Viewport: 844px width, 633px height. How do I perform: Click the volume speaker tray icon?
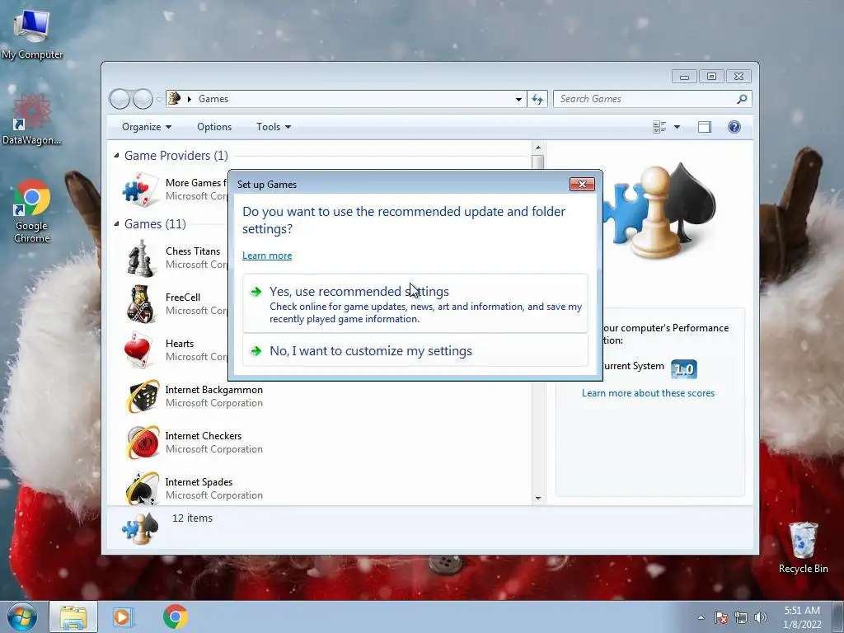tap(761, 617)
